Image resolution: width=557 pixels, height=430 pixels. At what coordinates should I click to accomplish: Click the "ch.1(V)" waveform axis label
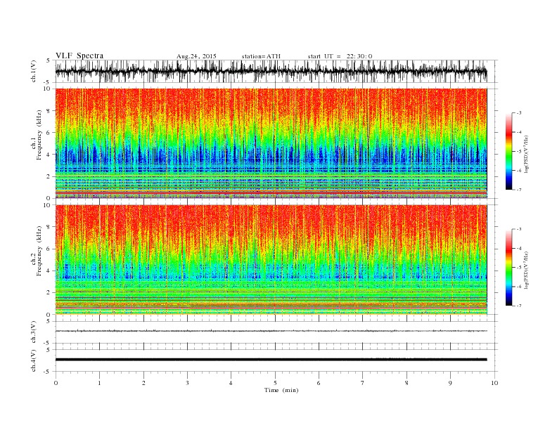point(34,71)
